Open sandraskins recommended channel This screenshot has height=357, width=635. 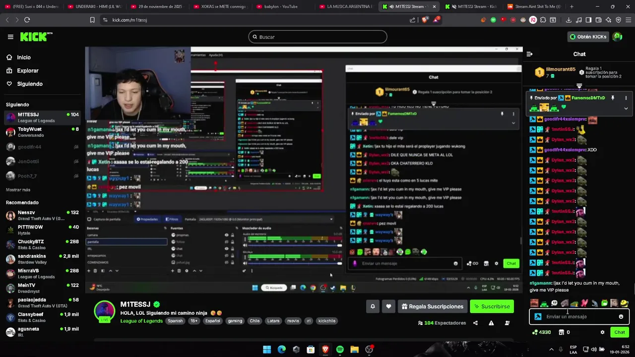[x=42, y=259]
